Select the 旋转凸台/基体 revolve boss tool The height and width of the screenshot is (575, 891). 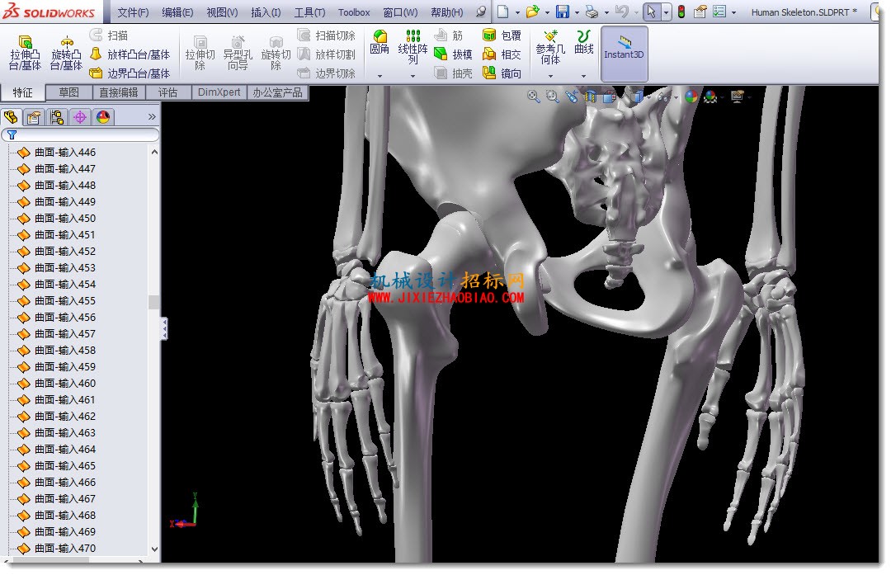click(66, 53)
